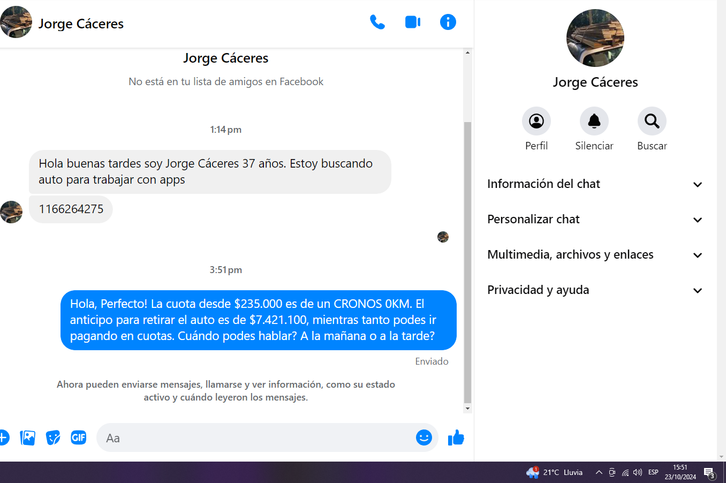Mute notifications with the Silenciar bell icon
Image resolution: width=726 pixels, height=483 pixels.
[594, 121]
